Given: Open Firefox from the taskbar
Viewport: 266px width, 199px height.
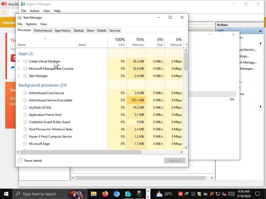Looking at the screenshot, I should click(x=105, y=194).
